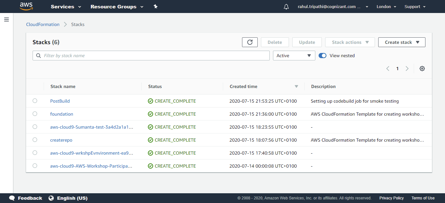This screenshot has width=445, height=203.
Task: Click the smoke testing description text
Action: [355, 101]
